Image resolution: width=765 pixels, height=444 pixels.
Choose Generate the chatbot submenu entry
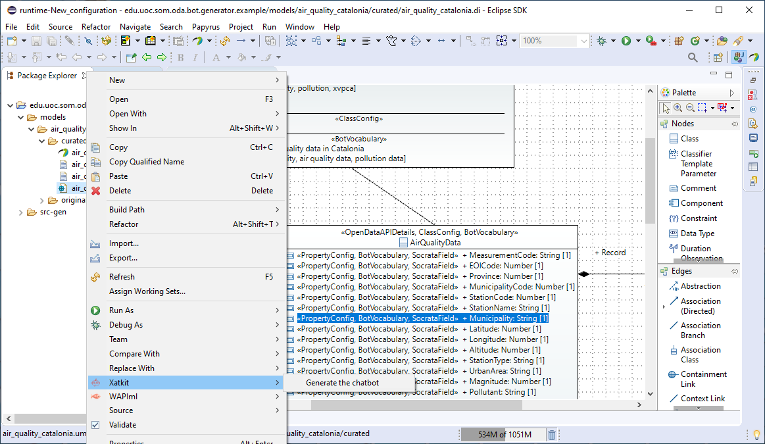tap(342, 383)
